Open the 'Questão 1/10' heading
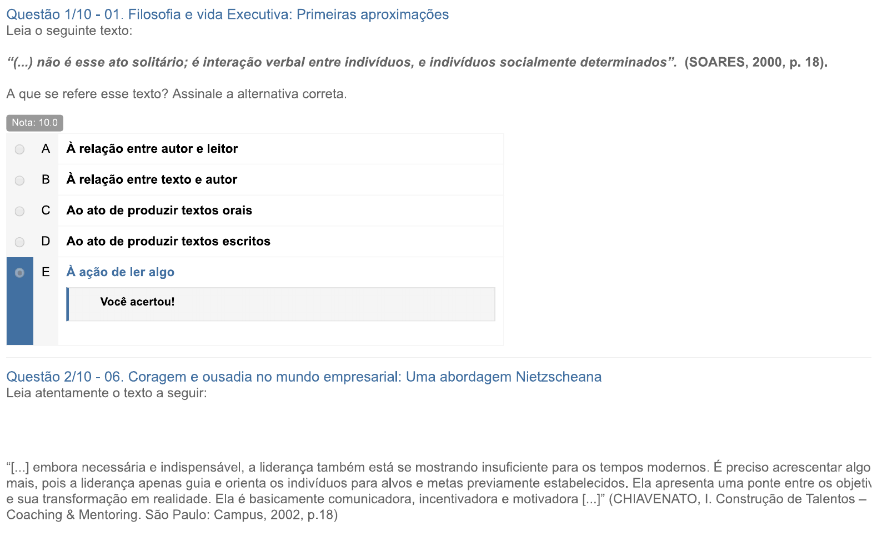 pyautogui.click(x=227, y=14)
